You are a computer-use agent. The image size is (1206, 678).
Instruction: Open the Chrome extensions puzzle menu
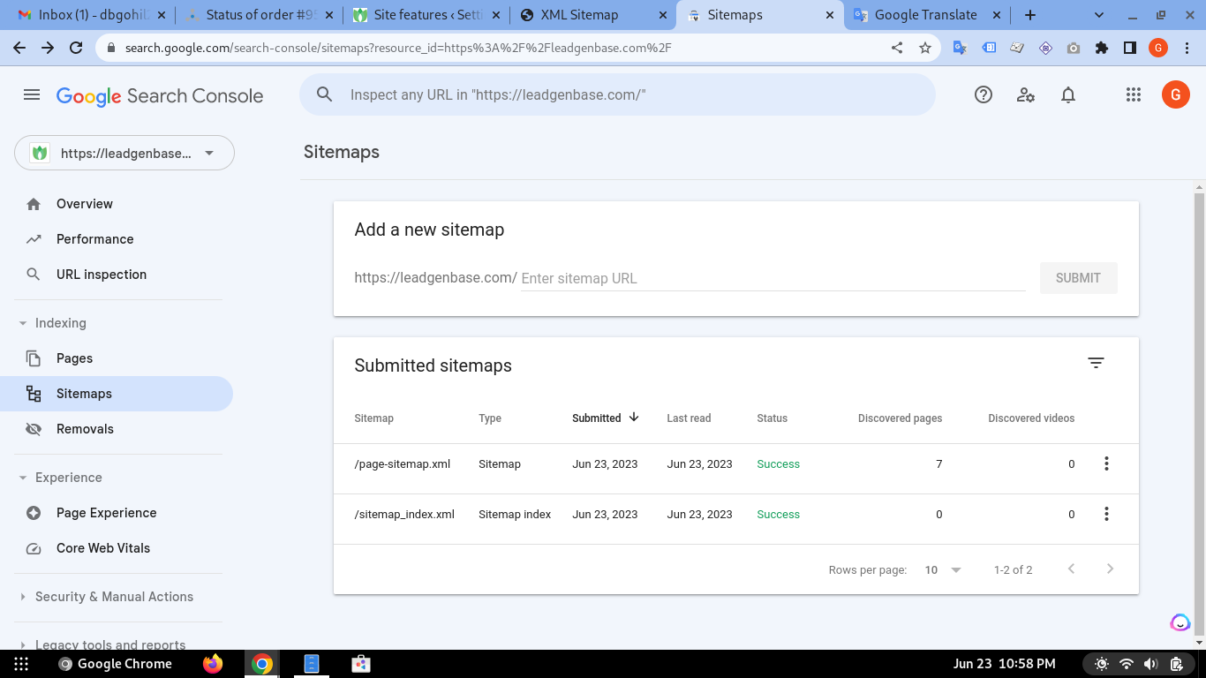(1102, 48)
